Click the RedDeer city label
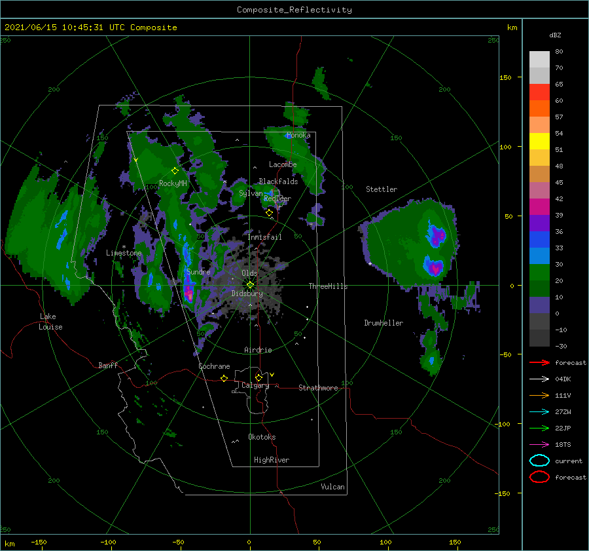Viewport: 589px width, 551px height. click(277, 199)
